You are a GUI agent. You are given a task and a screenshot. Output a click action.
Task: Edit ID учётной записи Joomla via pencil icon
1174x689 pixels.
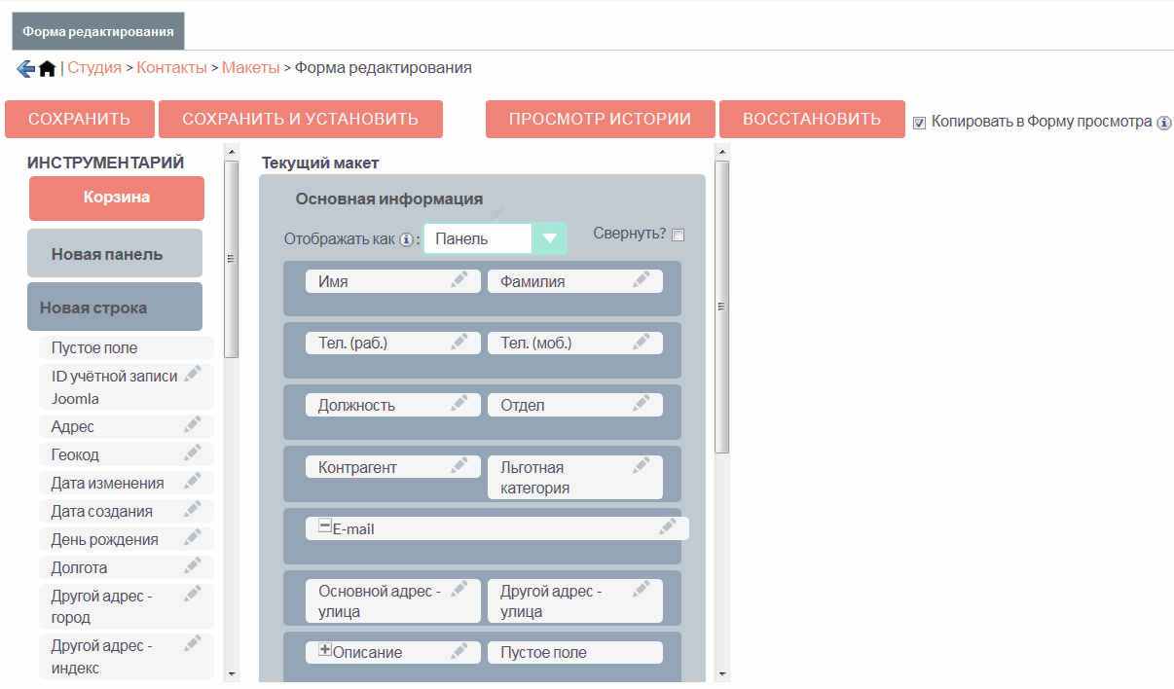click(192, 371)
